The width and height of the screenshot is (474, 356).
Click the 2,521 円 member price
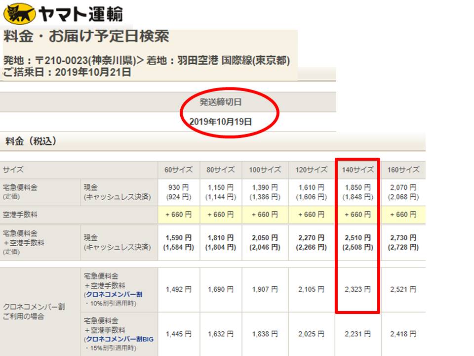[x=403, y=290]
